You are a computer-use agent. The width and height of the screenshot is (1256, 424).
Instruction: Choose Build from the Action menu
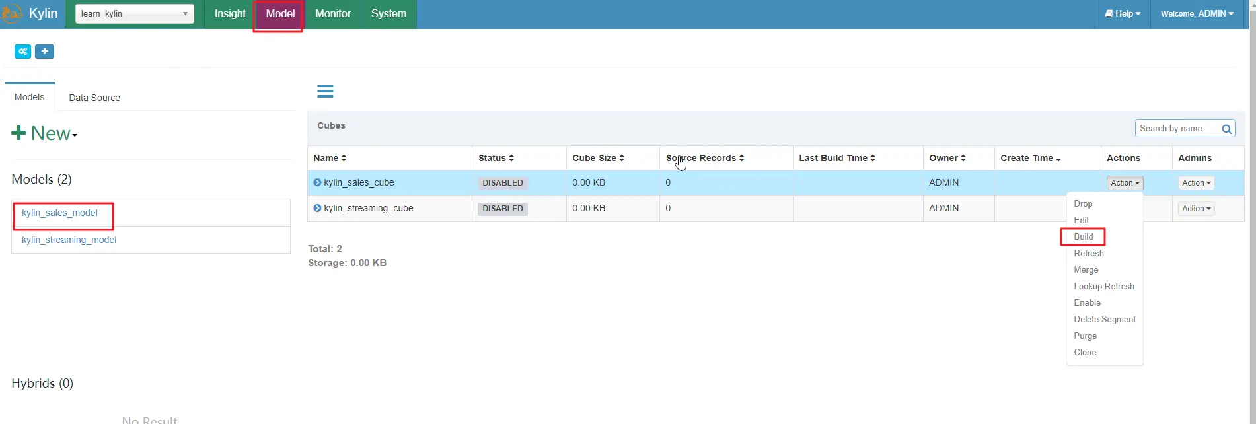point(1084,236)
